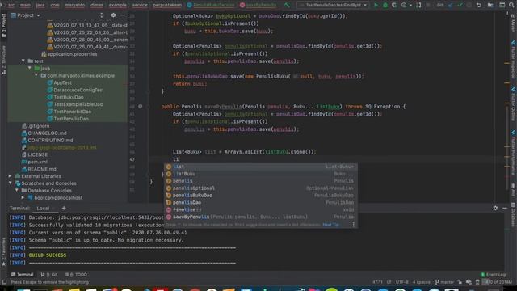The width and height of the screenshot is (517, 291).
Task: Click the rollback/revert arrow icon
Action: tap(479, 5)
